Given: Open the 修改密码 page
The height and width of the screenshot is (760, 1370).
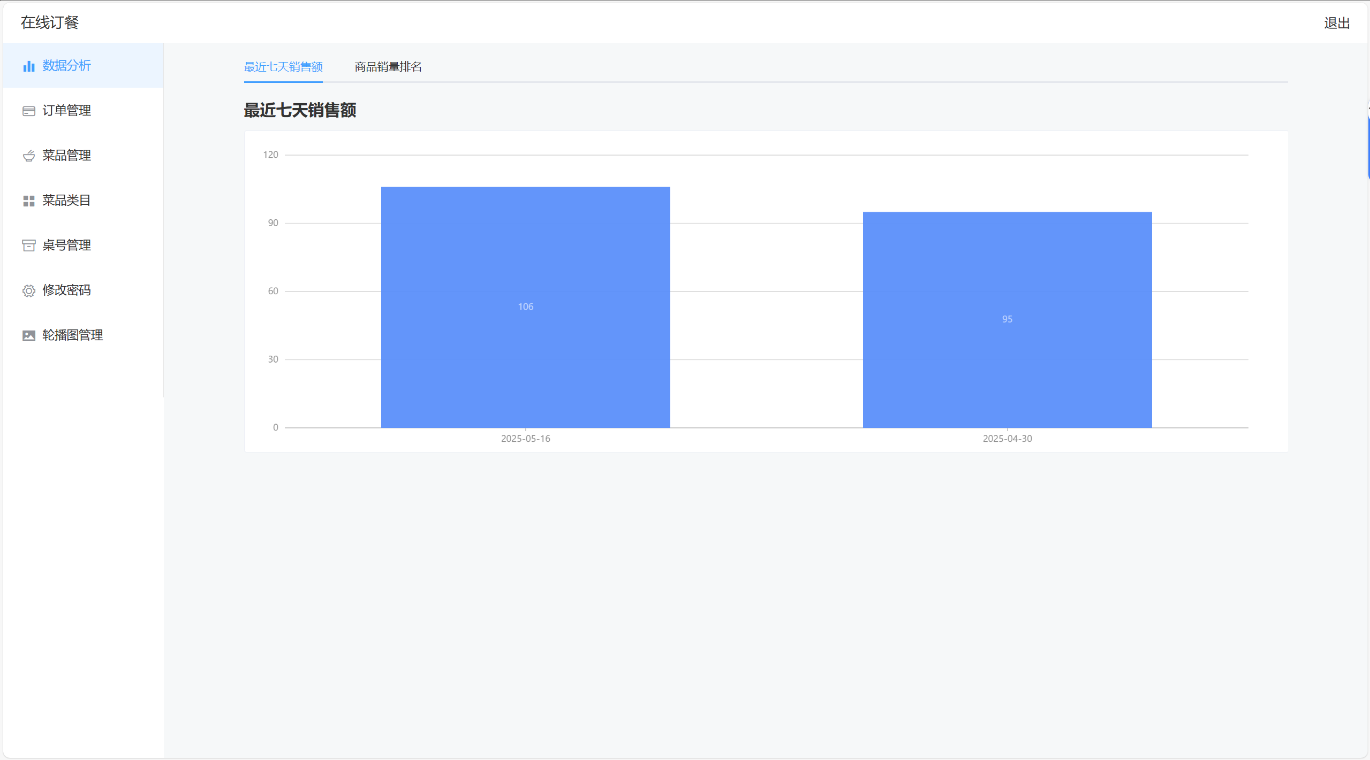Looking at the screenshot, I should 66,290.
